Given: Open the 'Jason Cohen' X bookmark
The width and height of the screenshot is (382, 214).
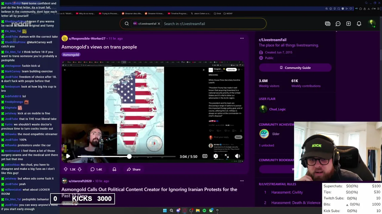Looking at the screenshot, I should tap(201, 13).
